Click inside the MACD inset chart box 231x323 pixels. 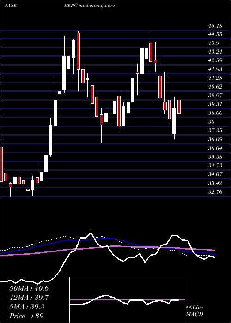click(127, 300)
